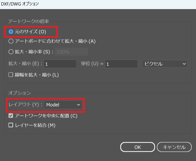
Task: Click the キャンセル button
Action: pos(174,147)
